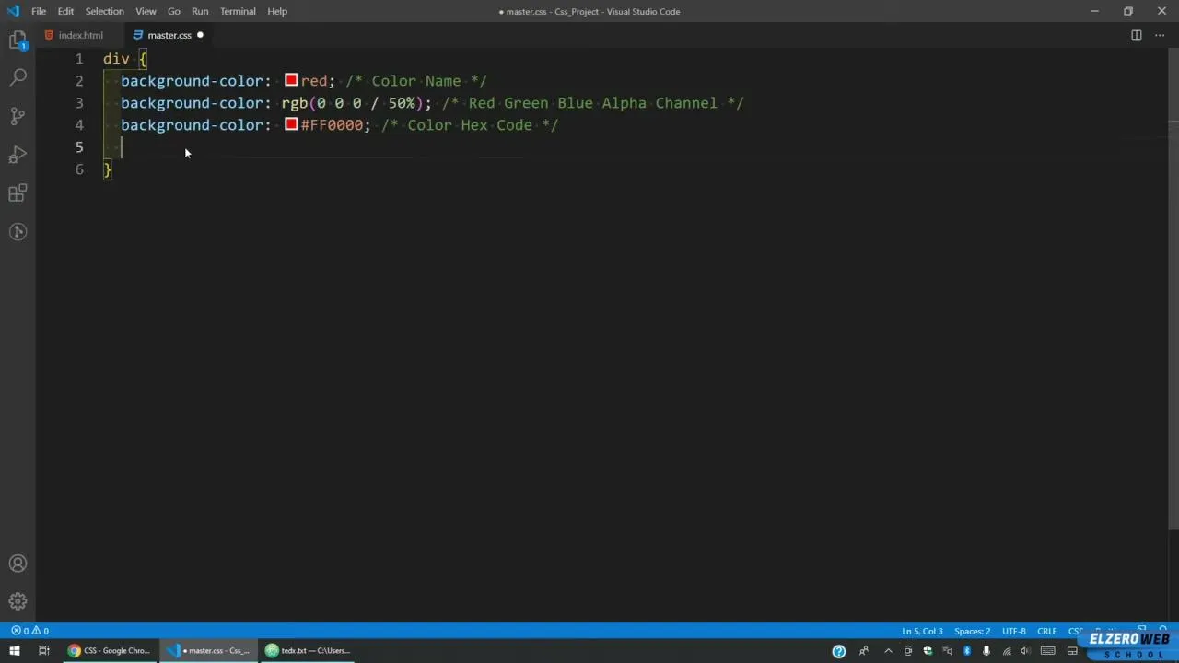The image size is (1179, 663).
Task: Open the Search view in activity bar
Action: 18,78
